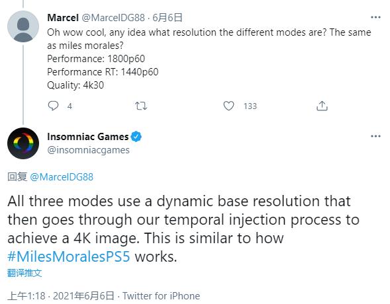Retweet Marcel's tweet

click(x=141, y=106)
